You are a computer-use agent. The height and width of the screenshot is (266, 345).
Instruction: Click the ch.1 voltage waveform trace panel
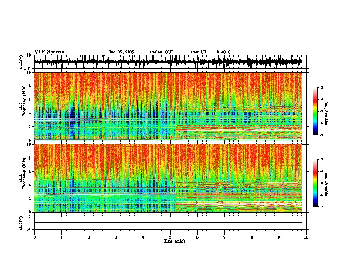click(171, 62)
